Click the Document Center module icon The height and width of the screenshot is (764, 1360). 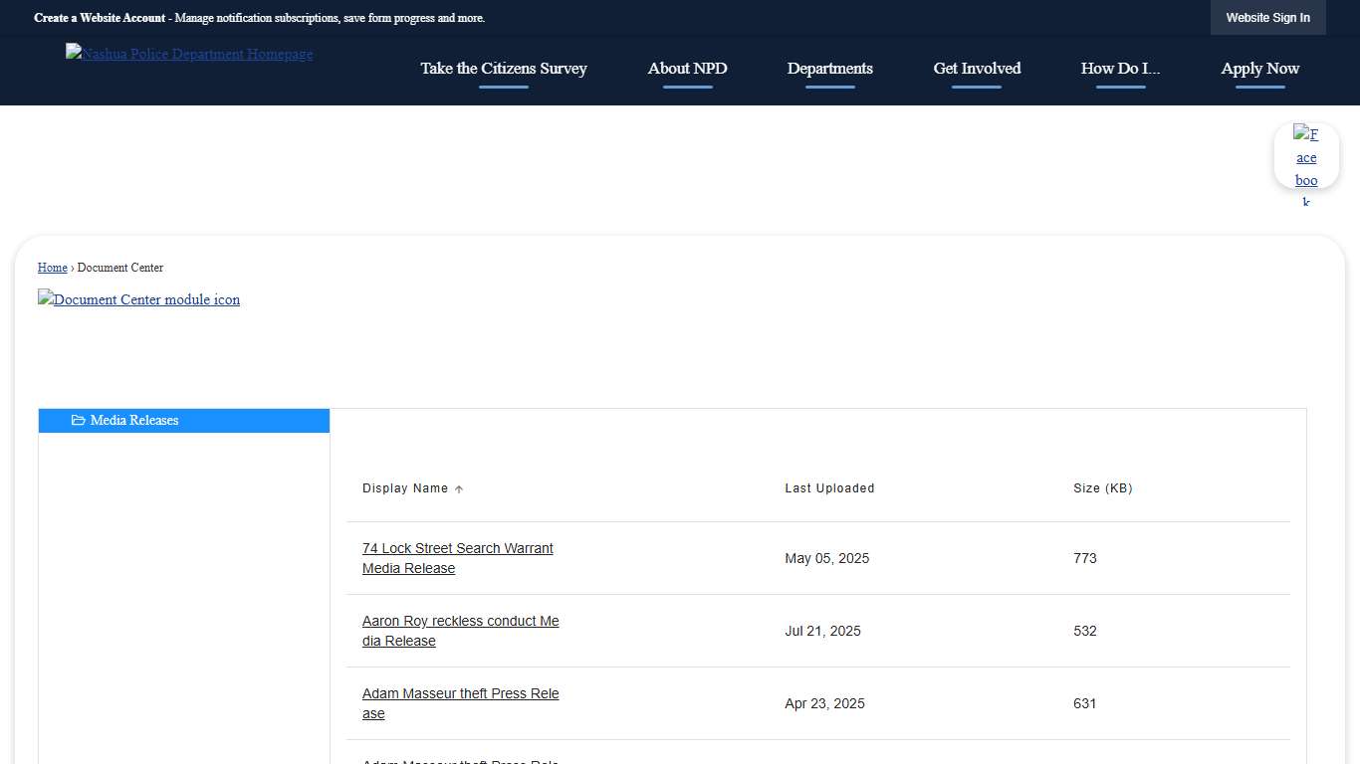tap(139, 299)
